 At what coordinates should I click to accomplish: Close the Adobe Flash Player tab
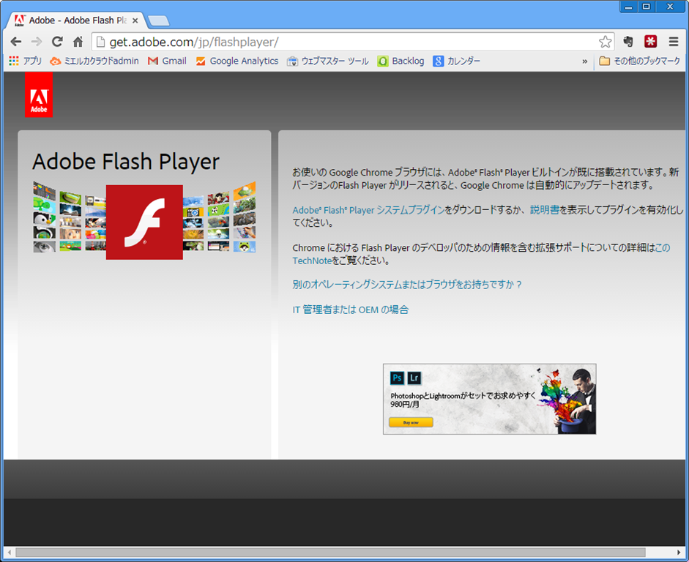[x=135, y=20]
